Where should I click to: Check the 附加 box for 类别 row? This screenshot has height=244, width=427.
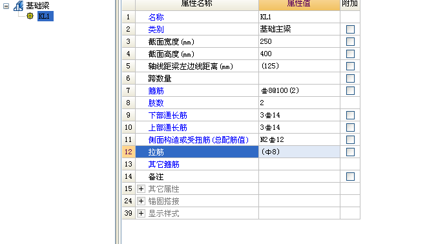[x=350, y=30]
